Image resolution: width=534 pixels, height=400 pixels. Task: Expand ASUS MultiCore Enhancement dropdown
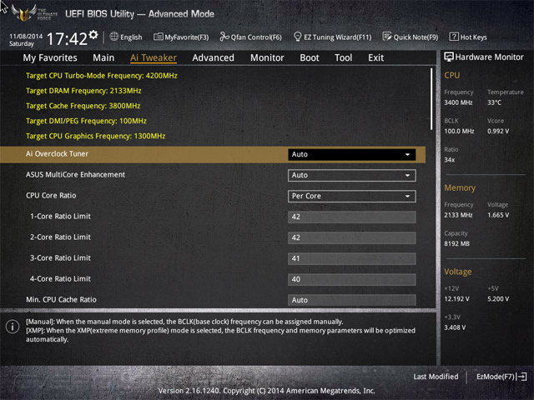tap(351, 175)
